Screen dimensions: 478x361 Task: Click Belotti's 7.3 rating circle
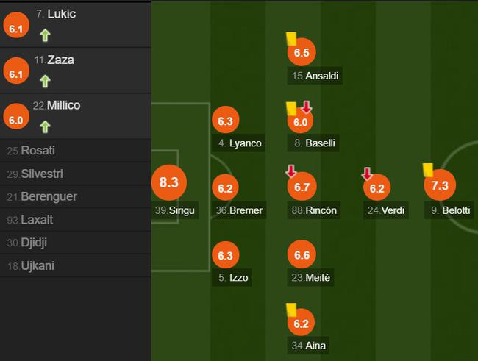click(x=439, y=185)
